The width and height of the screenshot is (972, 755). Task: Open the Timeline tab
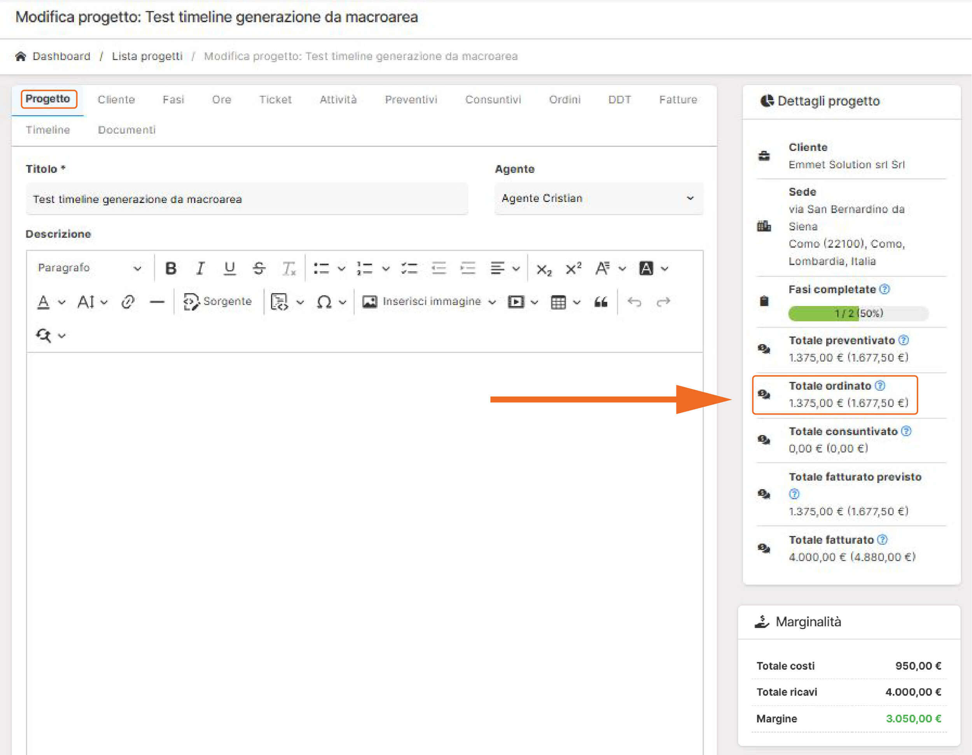click(47, 130)
